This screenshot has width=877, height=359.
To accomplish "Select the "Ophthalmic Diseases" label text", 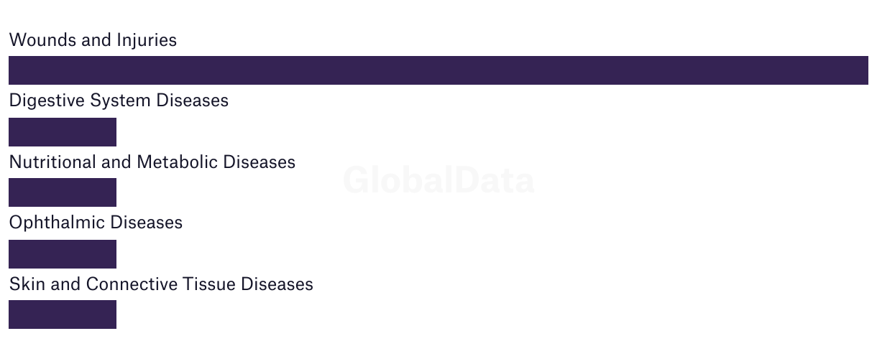I will coord(96,223).
